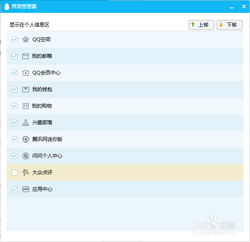Uncheck the 应用中心 checkbox
The width and height of the screenshot is (250, 242).
[15, 189]
